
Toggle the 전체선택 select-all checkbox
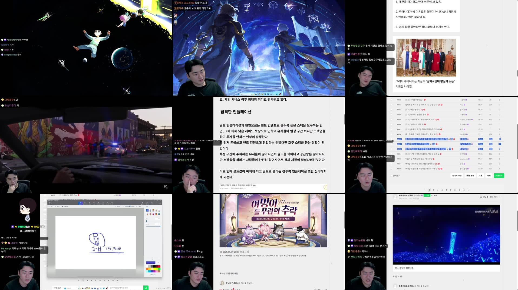point(391,175)
